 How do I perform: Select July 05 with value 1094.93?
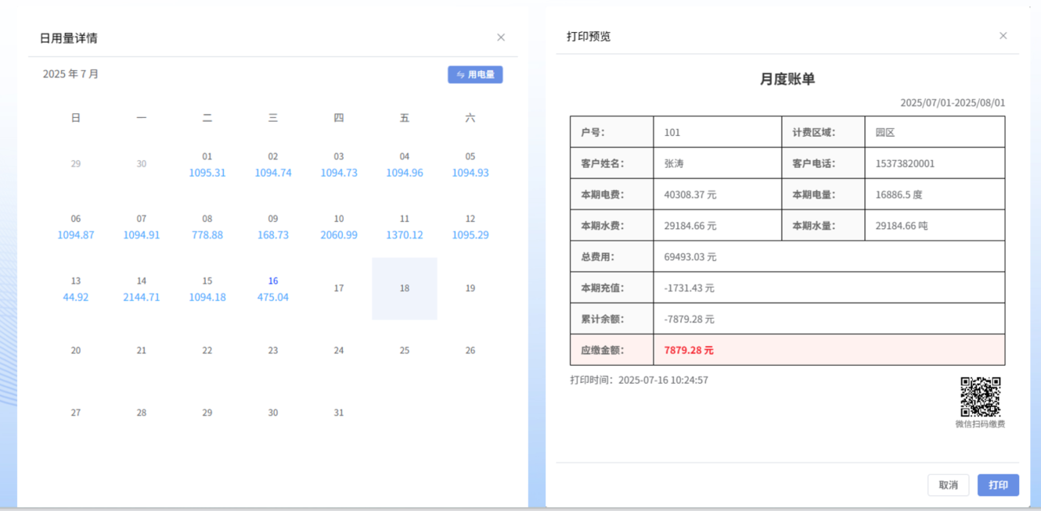point(470,164)
